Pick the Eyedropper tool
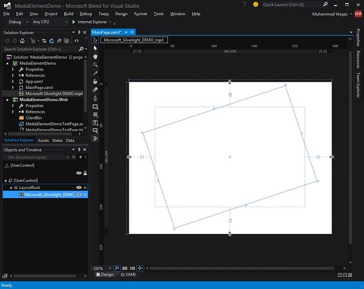This screenshot has height=289, width=364. coord(95,73)
